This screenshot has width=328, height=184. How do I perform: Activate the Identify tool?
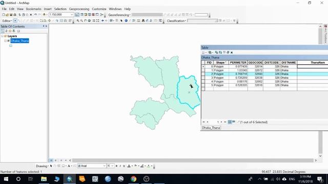(x=126, y=20)
